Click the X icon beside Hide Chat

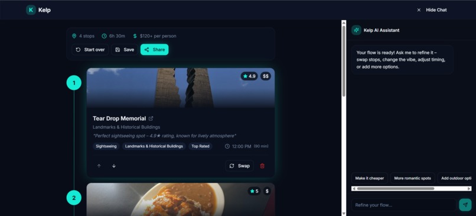(x=419, y=10)
